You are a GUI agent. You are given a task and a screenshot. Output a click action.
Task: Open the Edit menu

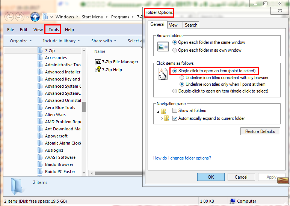[x=24, y=30]
